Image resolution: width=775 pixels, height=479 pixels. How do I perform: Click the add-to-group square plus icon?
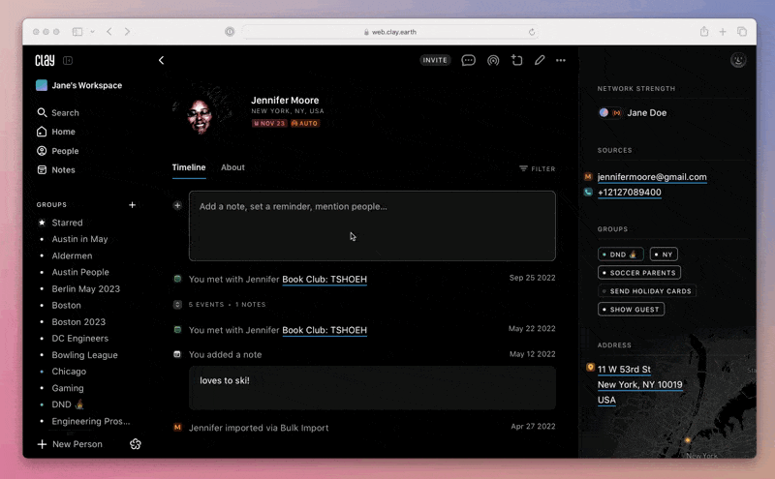pos(516,60)
